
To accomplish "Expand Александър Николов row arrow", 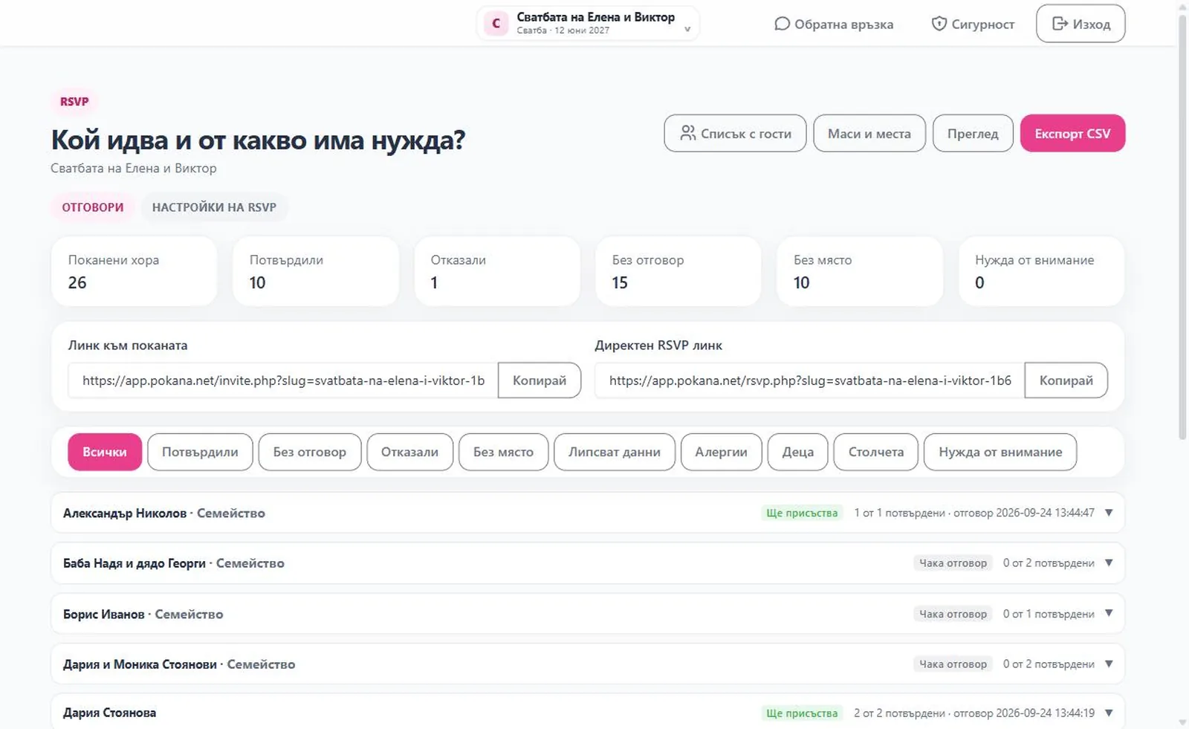I will pos(1109,513).
